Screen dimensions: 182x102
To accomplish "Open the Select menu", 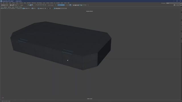I will (10, 3).
